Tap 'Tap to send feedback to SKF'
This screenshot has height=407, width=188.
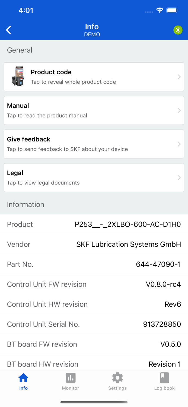[67, 149]
